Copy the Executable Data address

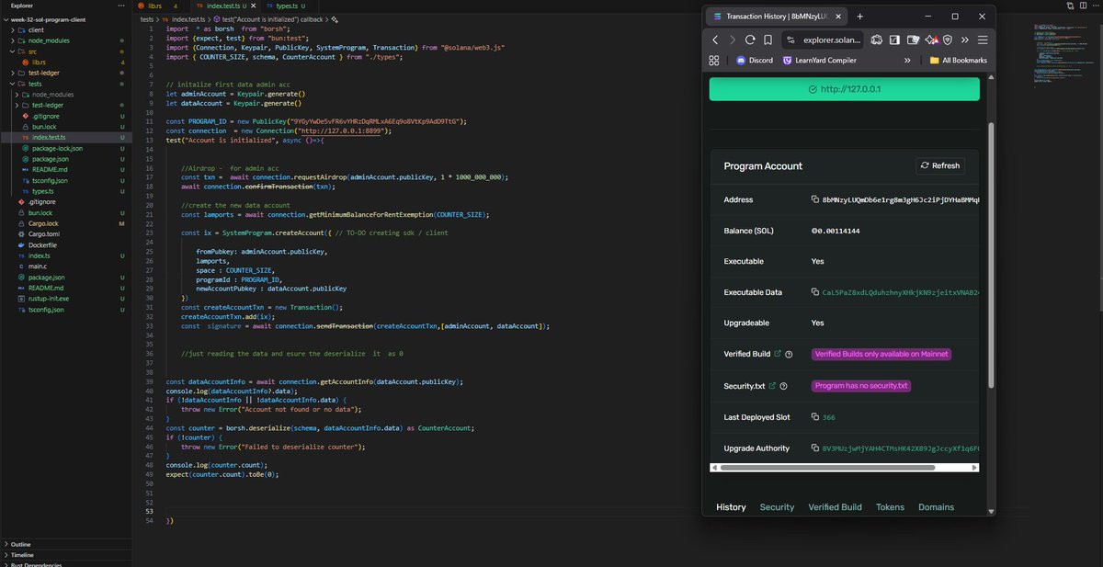[x=815, y=292]
